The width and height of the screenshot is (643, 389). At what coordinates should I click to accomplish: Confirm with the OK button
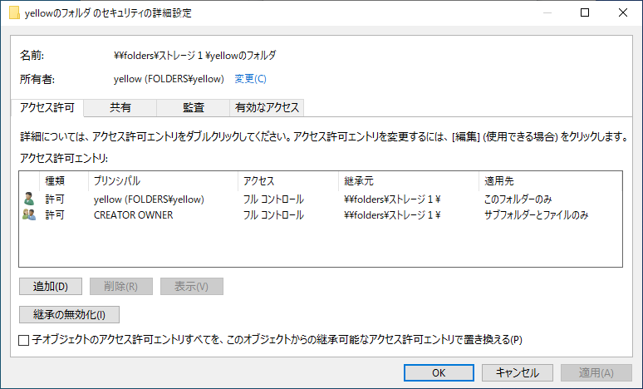[439, 372]
